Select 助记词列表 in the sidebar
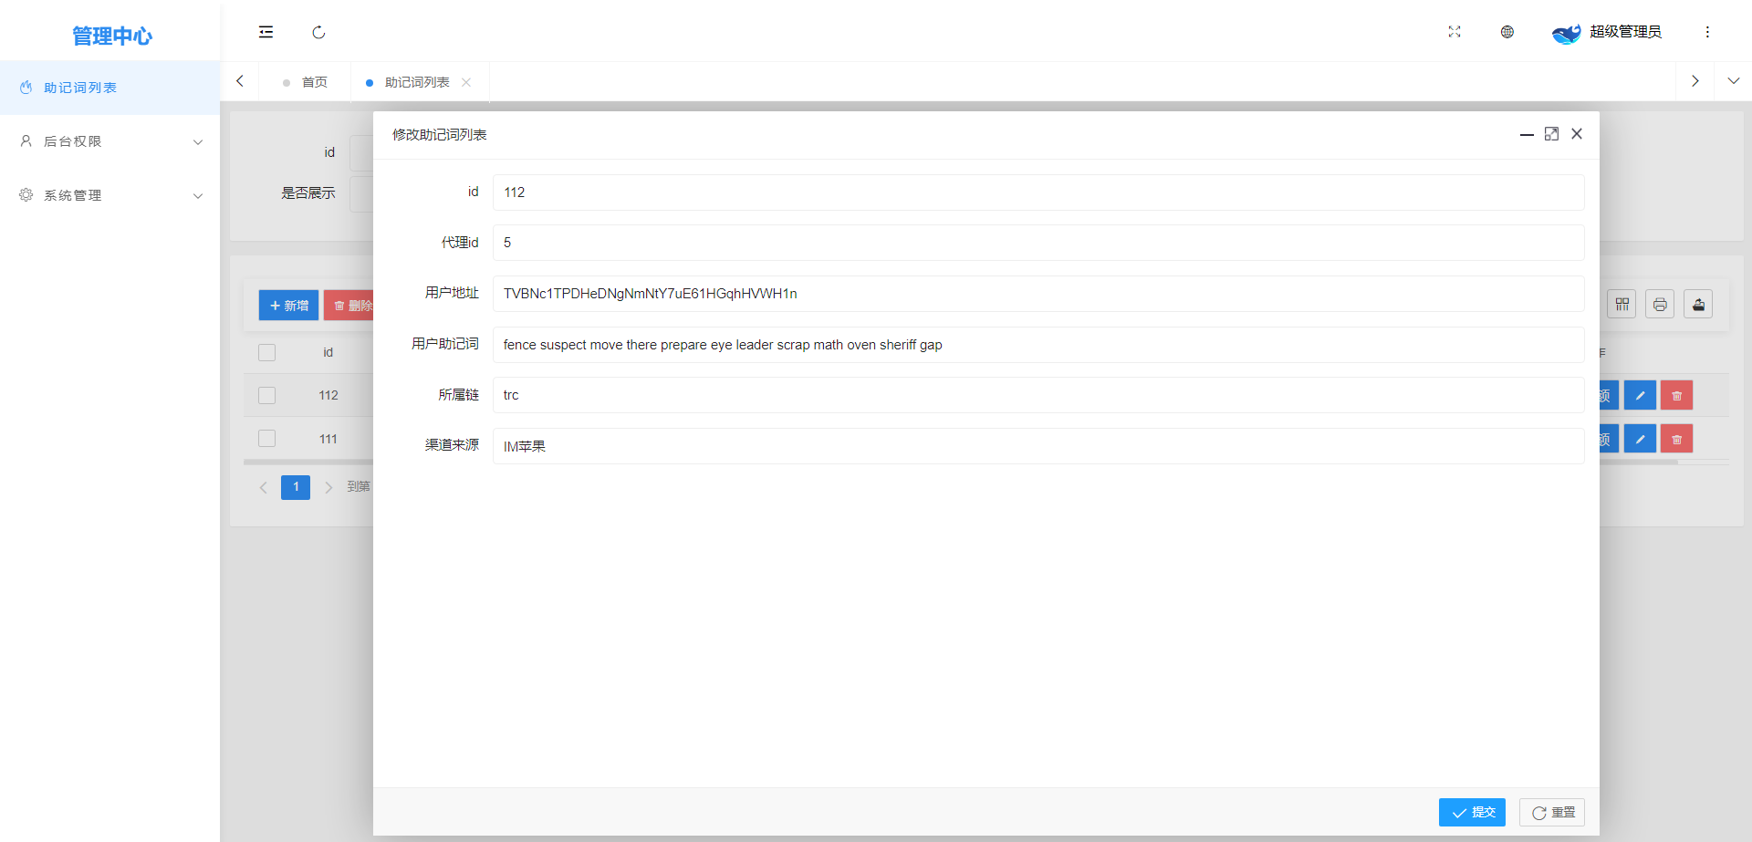This screenshot has width=1752, height=842. coord(80,88)
